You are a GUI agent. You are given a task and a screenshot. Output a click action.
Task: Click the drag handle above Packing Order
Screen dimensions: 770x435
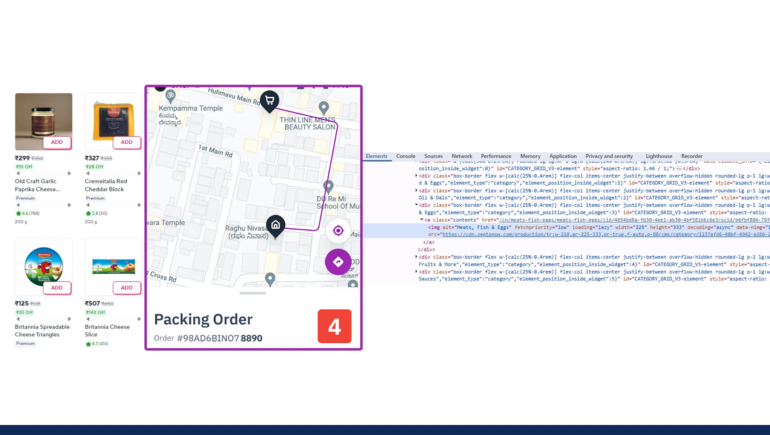[253, 293]
